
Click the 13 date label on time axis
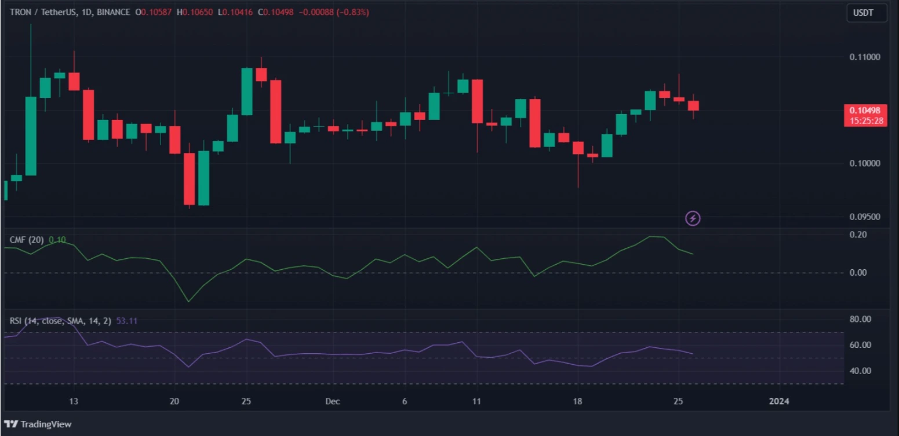[74, 401]
